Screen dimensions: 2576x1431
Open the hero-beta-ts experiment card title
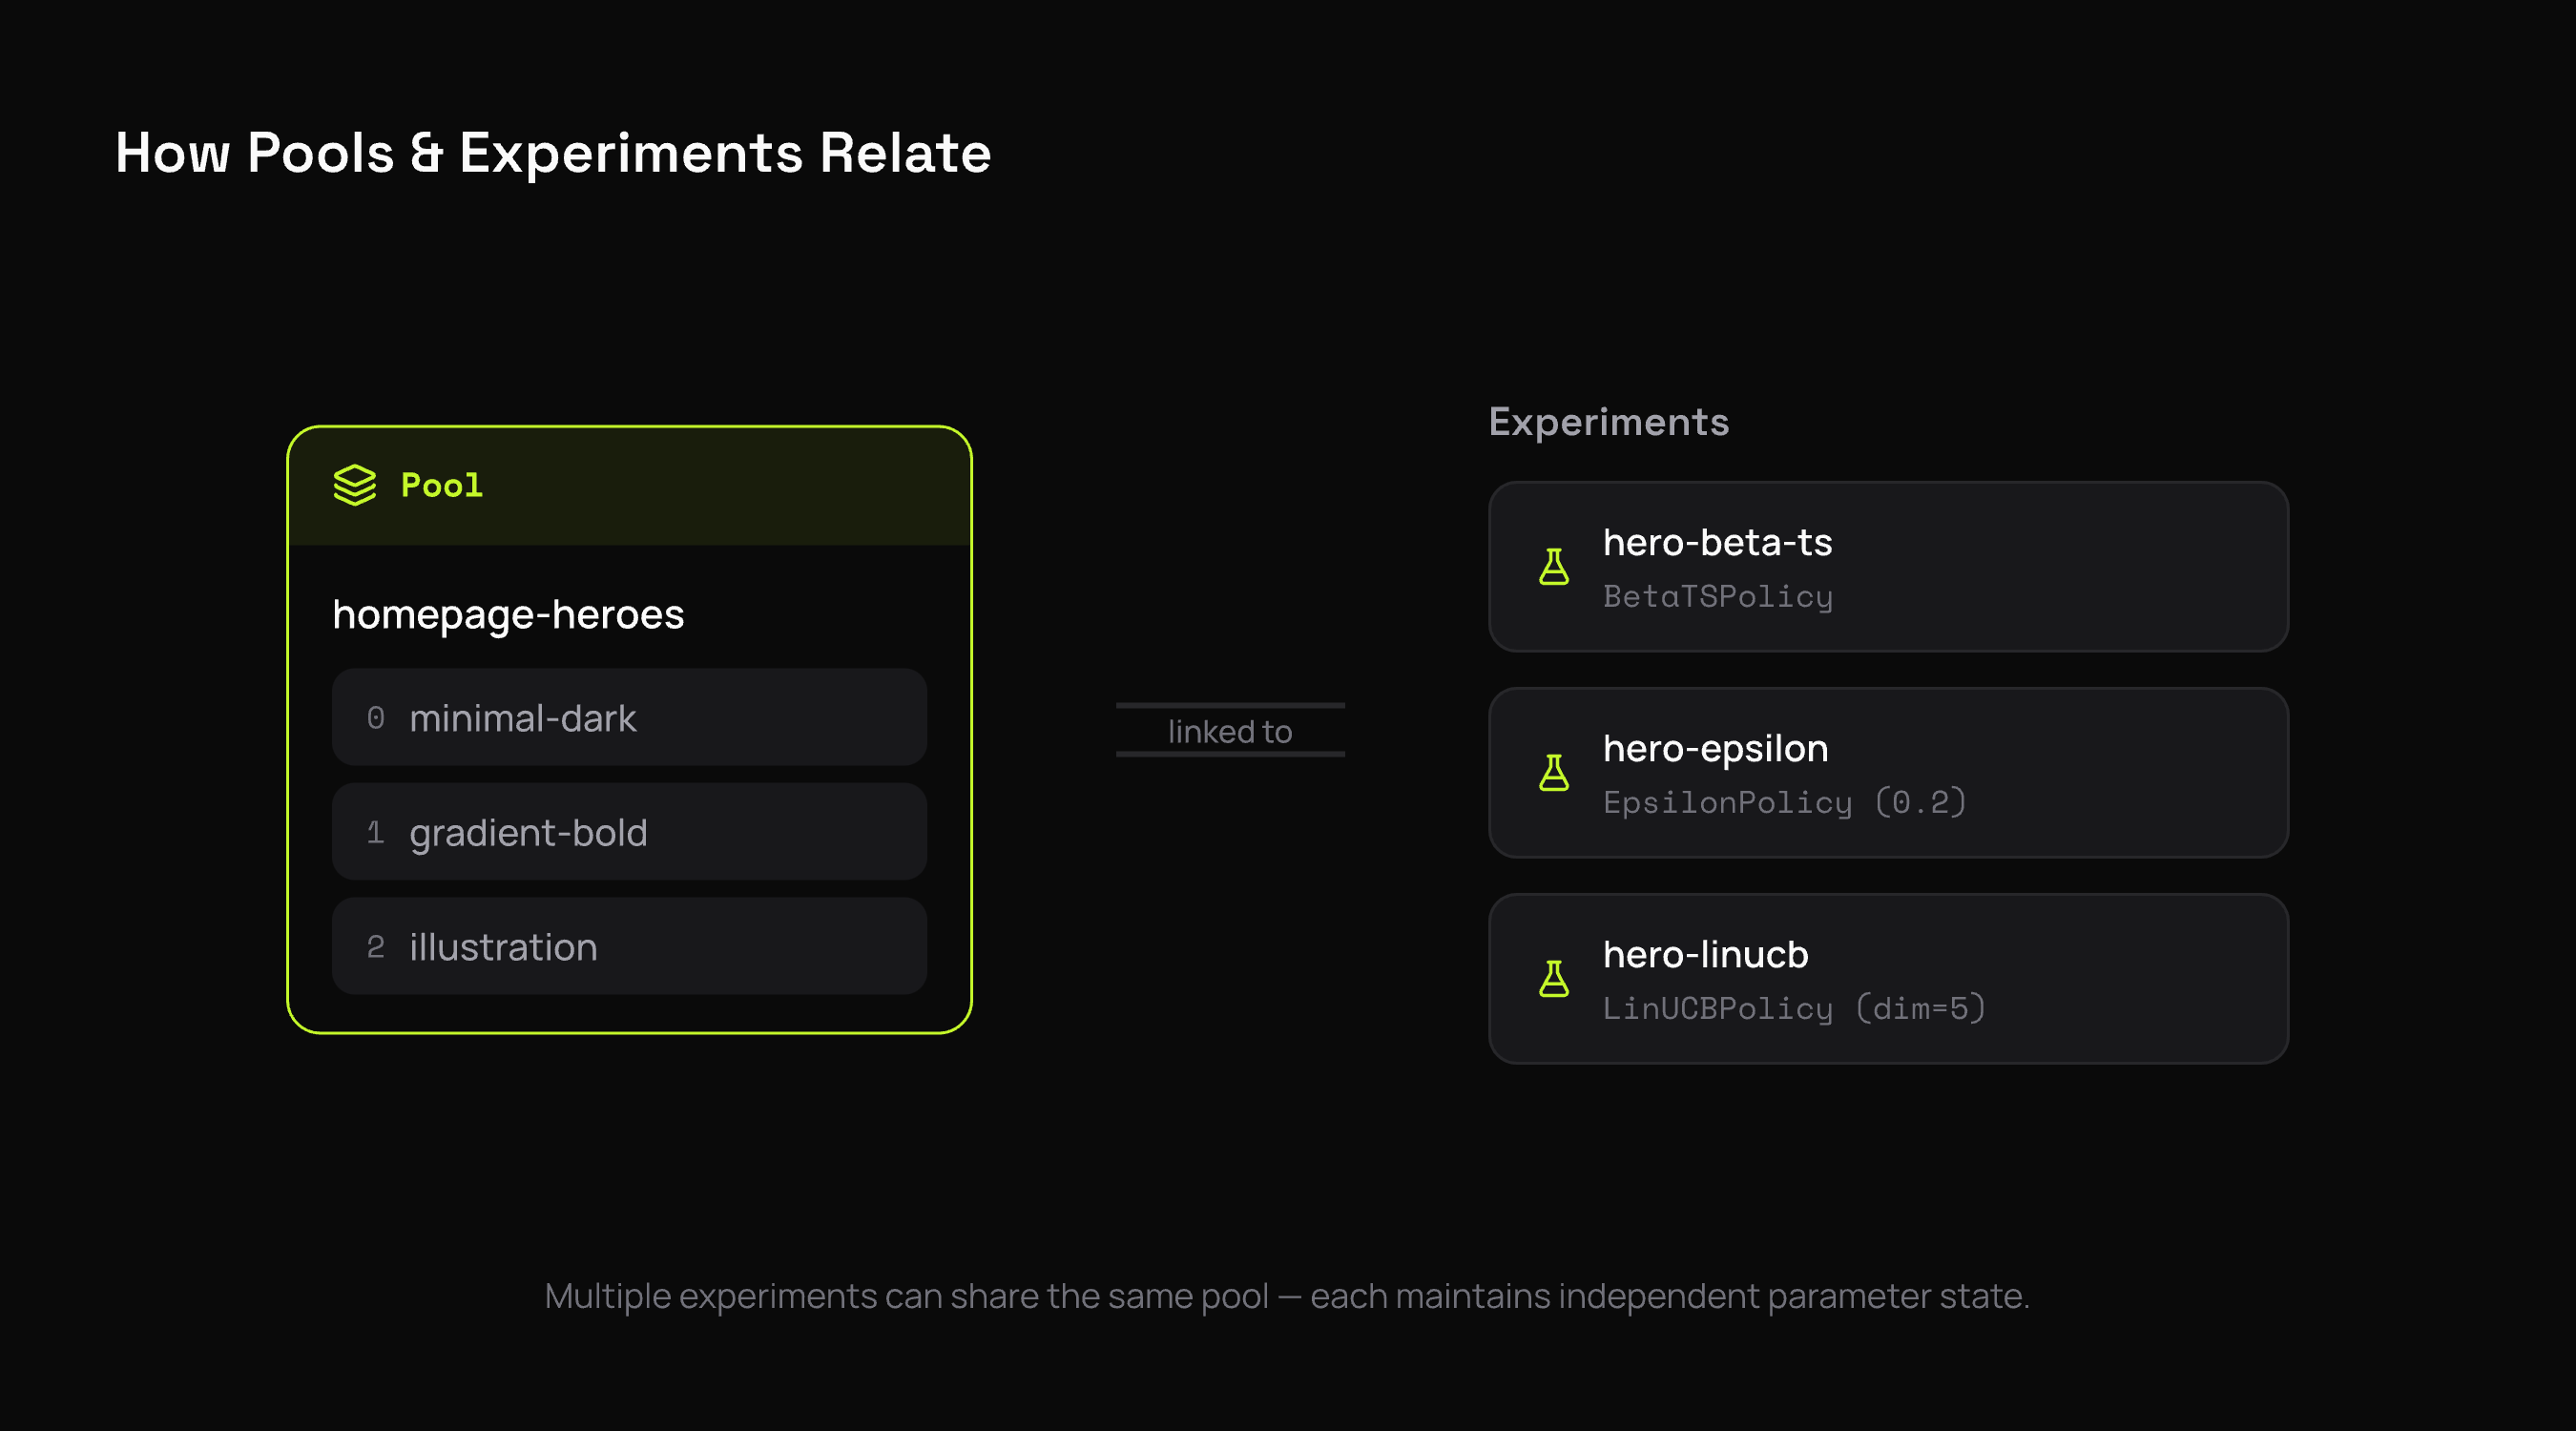(x=1717, y=542)
